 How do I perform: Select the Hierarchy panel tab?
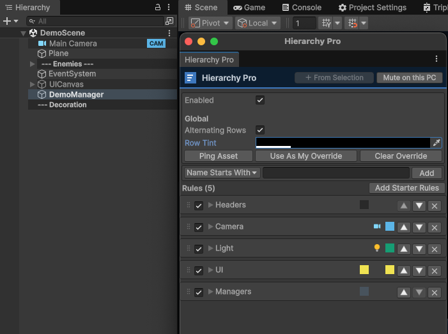click(x=28, y=8)
